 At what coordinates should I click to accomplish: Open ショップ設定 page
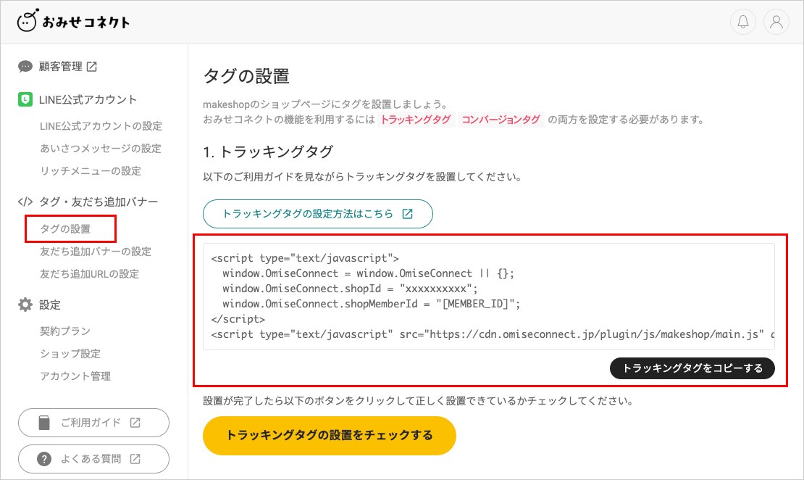coord(70,354)
